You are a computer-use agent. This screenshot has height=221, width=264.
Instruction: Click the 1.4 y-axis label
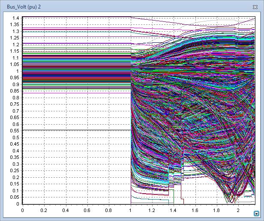click(16, 18)
